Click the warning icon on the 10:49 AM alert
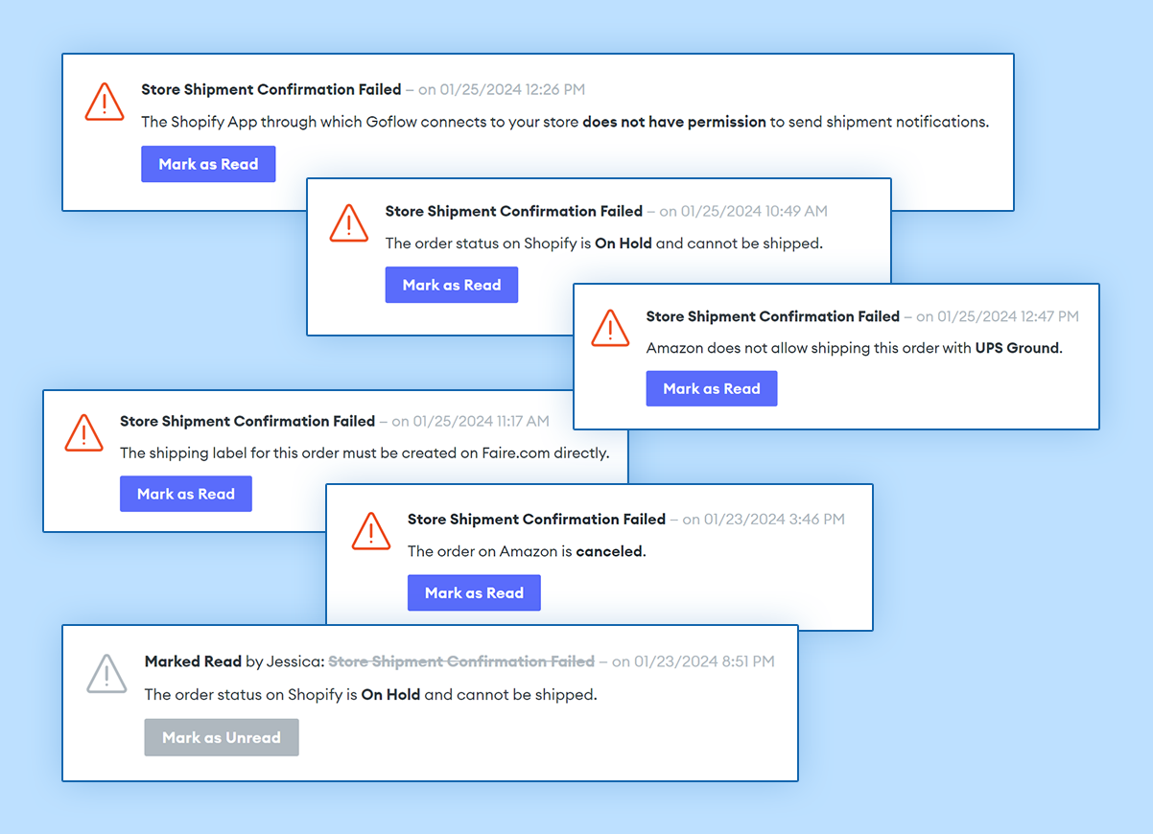Image resolution: width=1153 pixels, height=834 pixels. point(349,222)
